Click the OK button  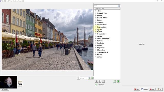pyautogui.click(x=159, y=89)
